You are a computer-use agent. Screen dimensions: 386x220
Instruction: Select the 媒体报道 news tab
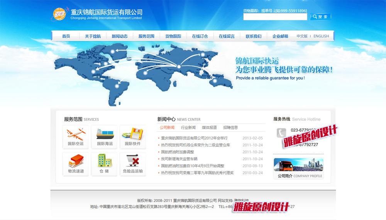[x=209, y=128]
